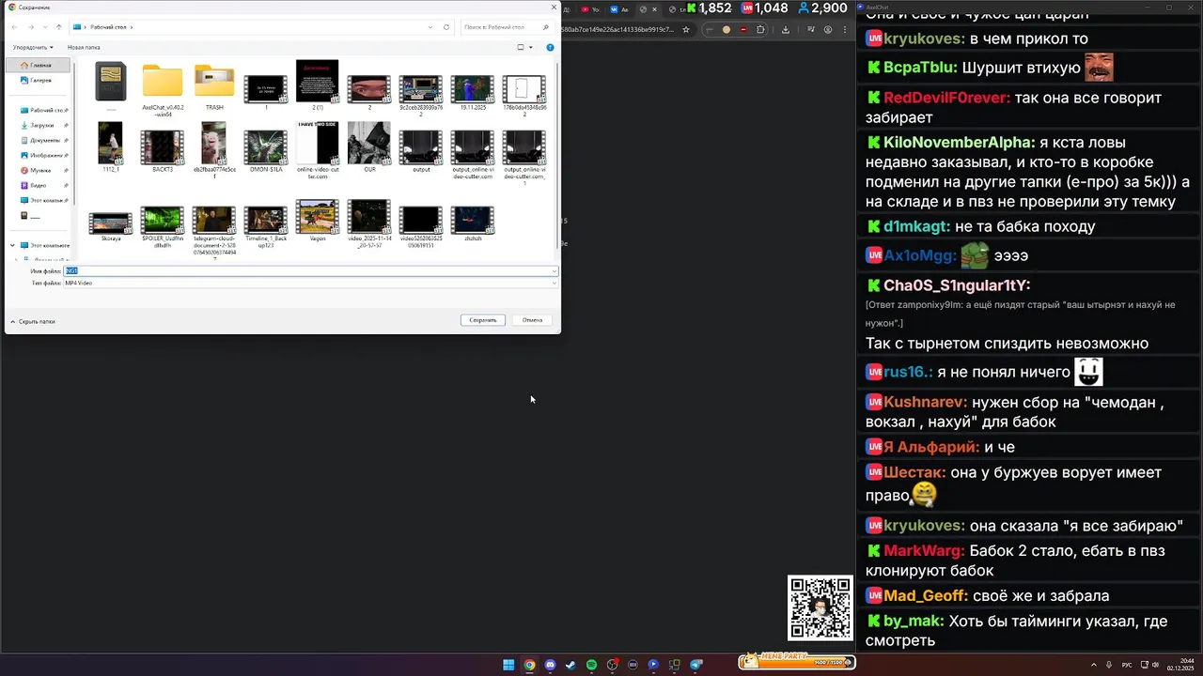The image size is (1203, 676).
Task: Open the Chrome profile avatar icon
Action: (x=828, y=29)
